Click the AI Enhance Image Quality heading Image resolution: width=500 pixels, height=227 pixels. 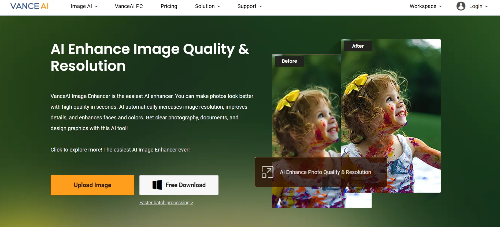[x=150, y=57]
